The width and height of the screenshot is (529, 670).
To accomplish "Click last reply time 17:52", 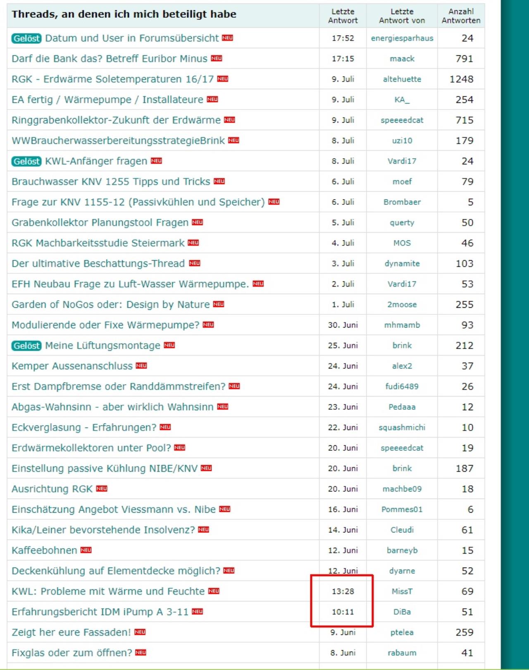I will click(x=343, y=38).
